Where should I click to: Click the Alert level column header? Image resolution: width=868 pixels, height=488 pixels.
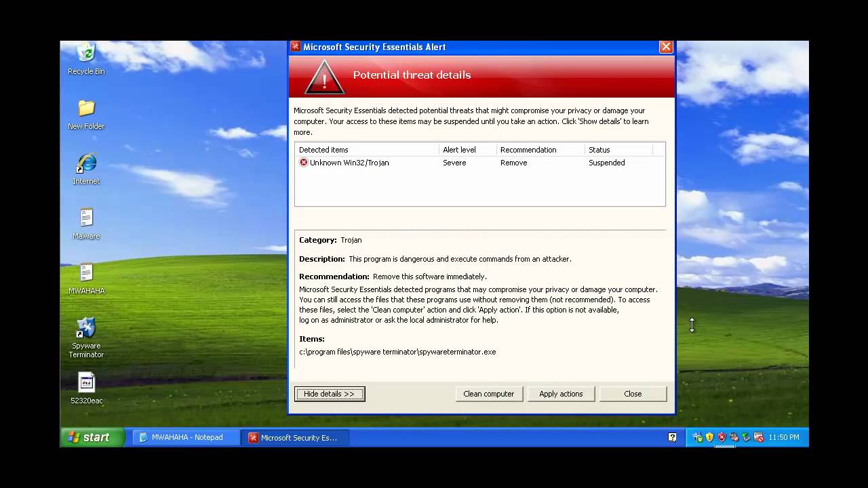[x=467, y=150]
